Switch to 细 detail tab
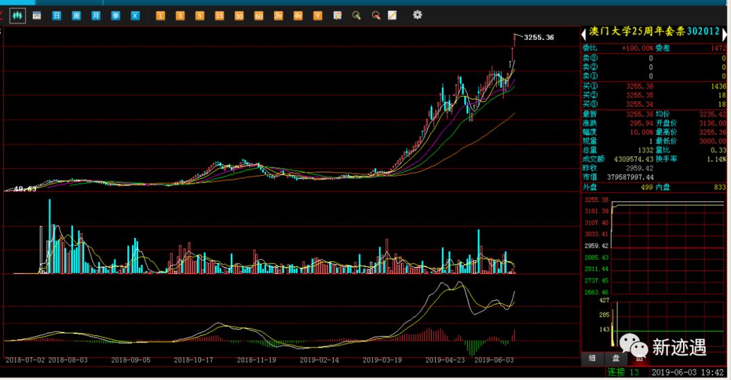 tap(592, 358)
